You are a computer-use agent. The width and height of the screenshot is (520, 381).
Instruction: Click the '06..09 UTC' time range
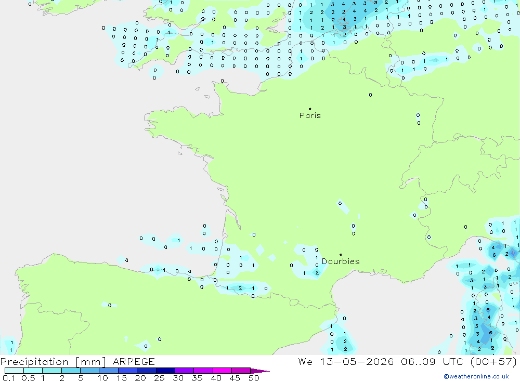tap(432, 361)
